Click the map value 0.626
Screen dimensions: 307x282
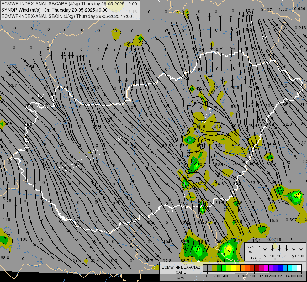click(x=299, y=8)
